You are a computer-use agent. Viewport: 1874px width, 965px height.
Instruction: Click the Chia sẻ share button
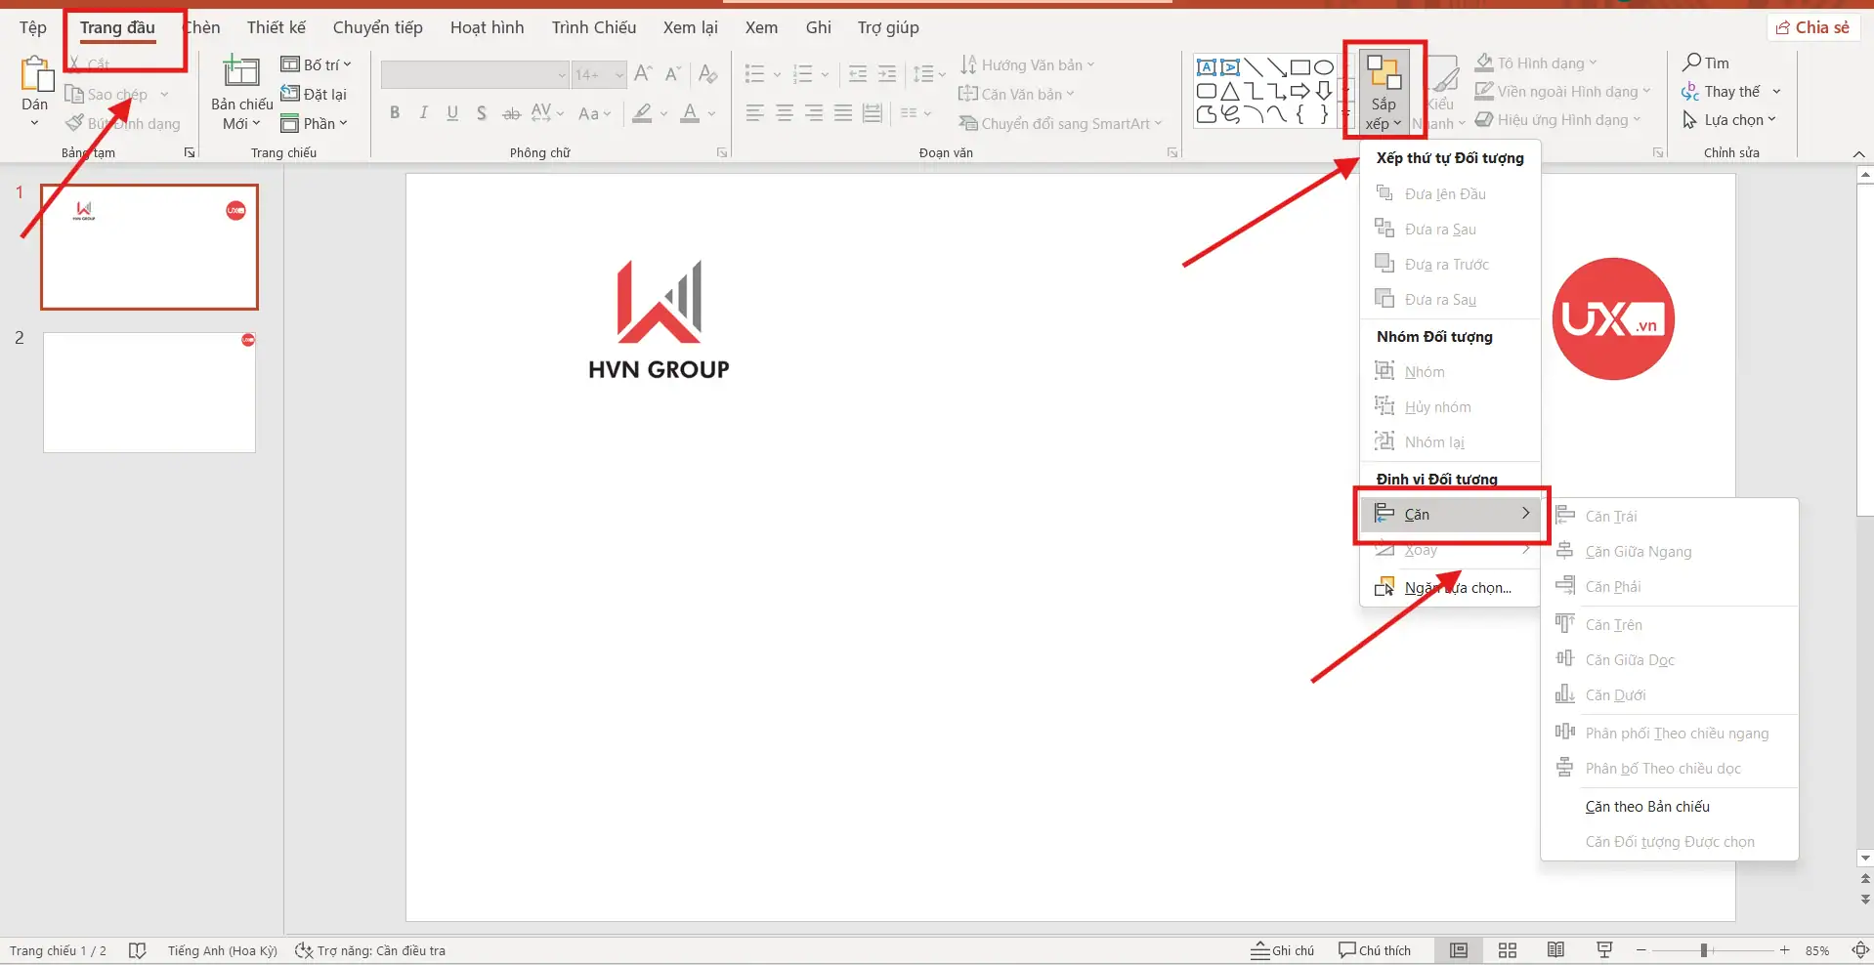pyautogui.click(x=1812, y=27)
